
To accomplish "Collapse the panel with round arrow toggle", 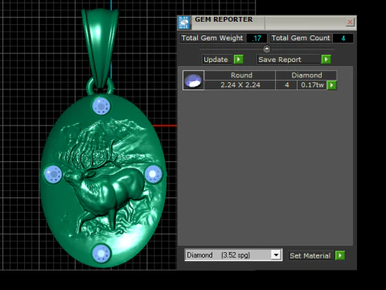I will (266, 49).
